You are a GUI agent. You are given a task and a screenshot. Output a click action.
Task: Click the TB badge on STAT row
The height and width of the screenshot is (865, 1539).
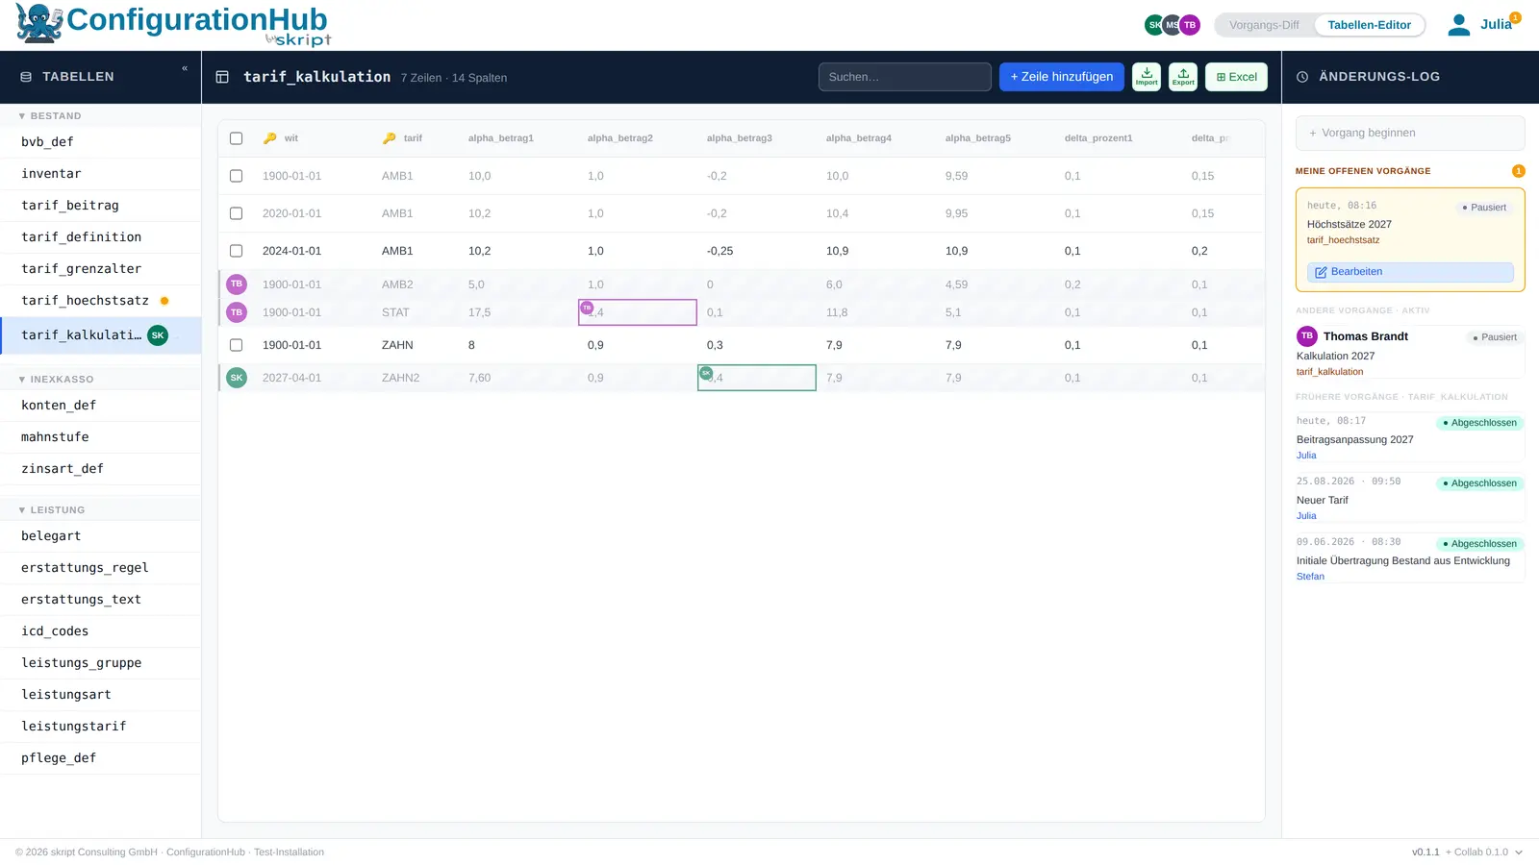[237, 312]
